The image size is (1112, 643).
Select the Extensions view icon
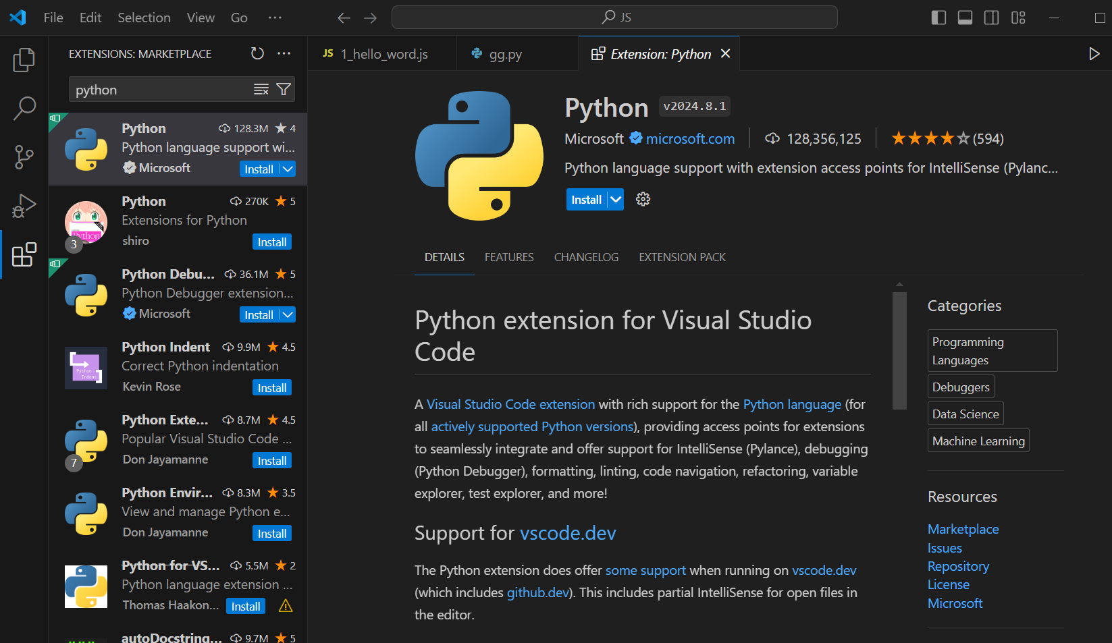pyautogui.click(x=24, y=254)
